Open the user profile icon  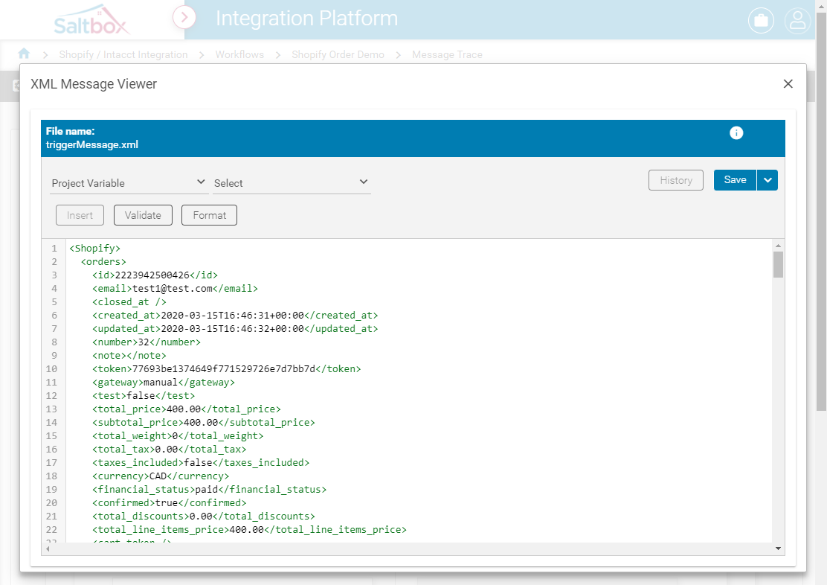(797, 21)
